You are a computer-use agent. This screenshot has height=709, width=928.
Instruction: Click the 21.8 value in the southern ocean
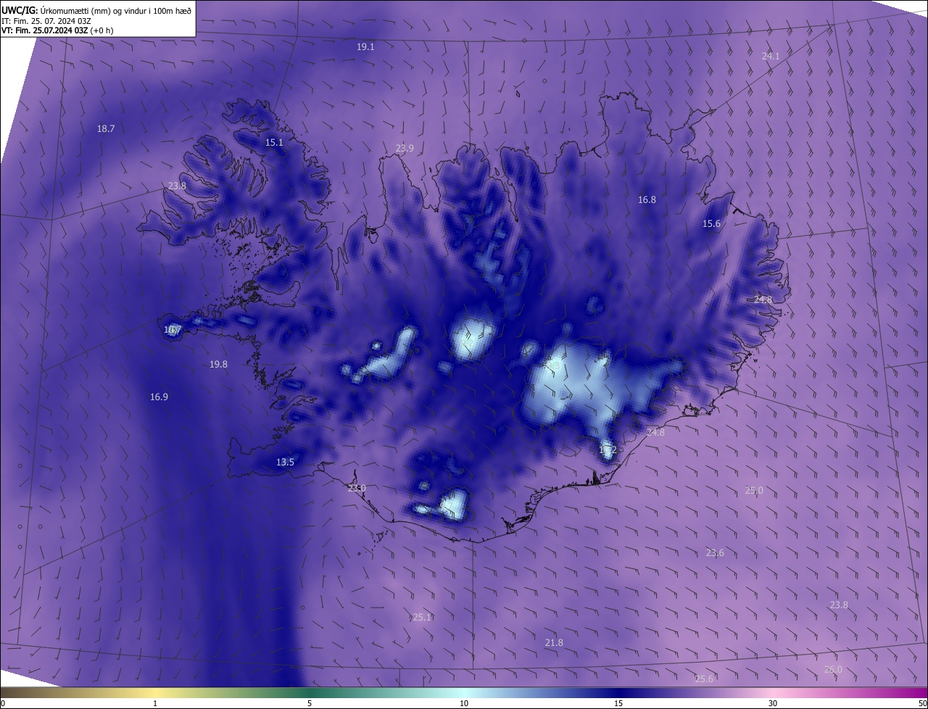[x=554, y=643]
